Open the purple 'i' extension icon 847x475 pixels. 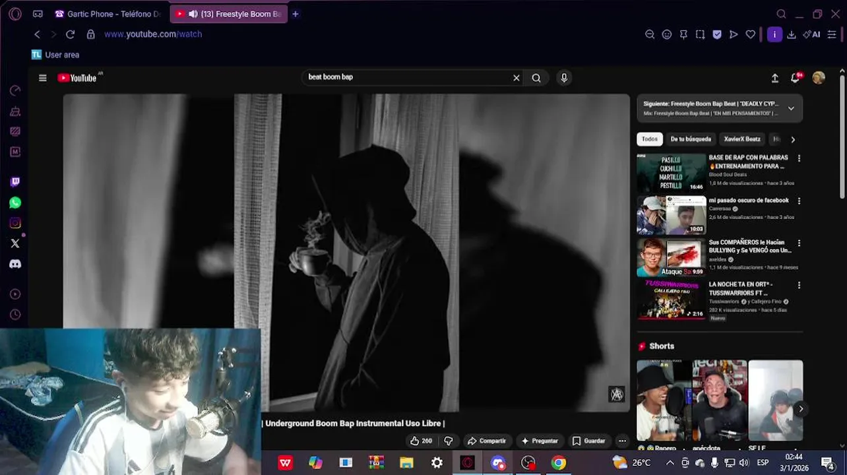[774, 34]
